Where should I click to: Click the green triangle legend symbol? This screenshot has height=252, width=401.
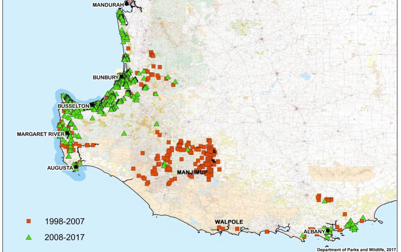coord(28,237)
